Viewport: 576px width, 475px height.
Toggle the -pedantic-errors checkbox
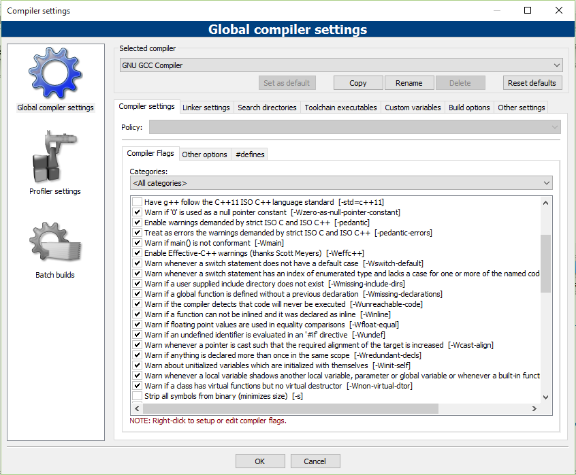(x=137, y=233)
